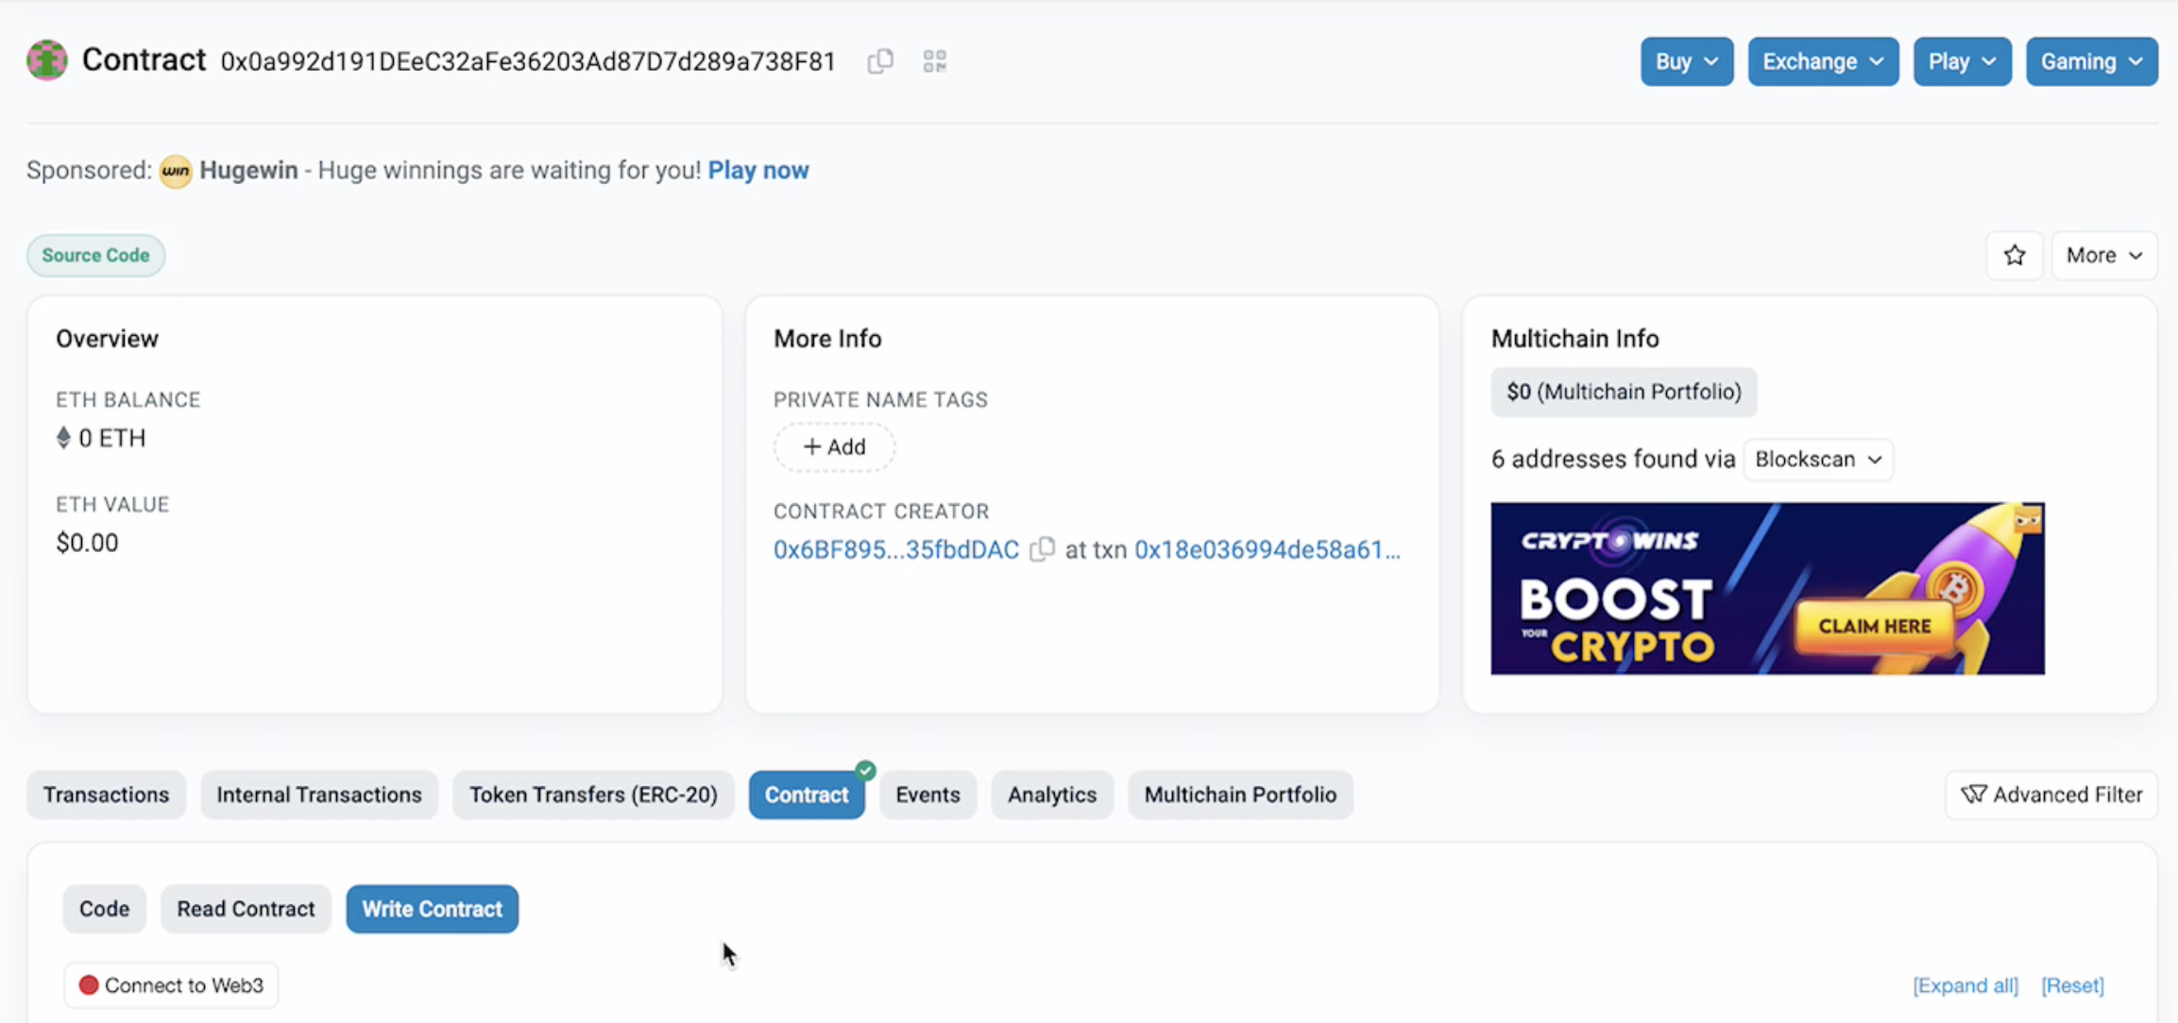Copy the contract address icon

pyautogui.click(x=880, y=61)
